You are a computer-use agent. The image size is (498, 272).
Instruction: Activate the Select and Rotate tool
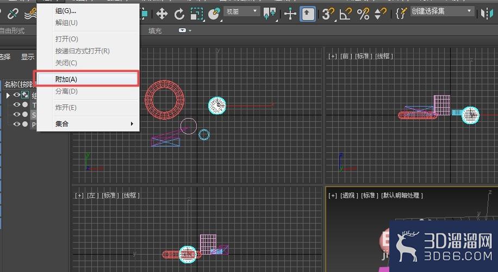pyautogui.click(x=179, y=14)
